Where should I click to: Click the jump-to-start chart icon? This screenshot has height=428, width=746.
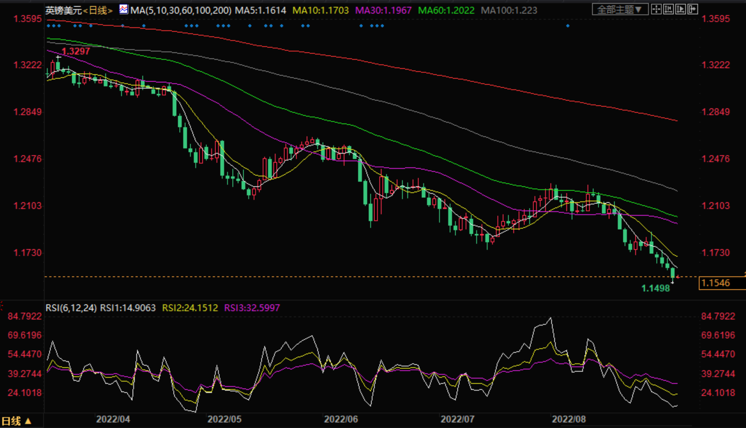click(x=668, y=9)
